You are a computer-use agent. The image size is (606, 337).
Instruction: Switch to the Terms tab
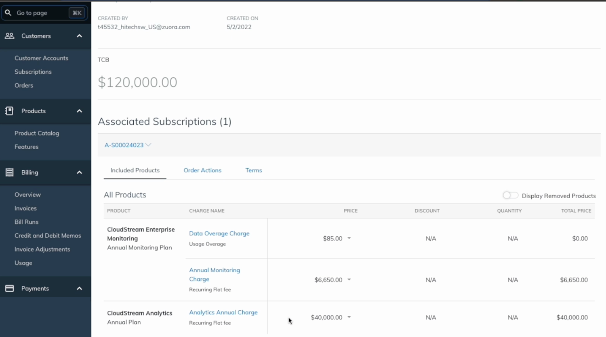click(254, 170)
